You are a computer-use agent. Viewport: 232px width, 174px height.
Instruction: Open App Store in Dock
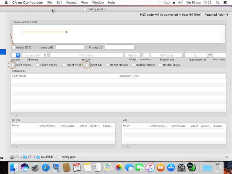171,167
